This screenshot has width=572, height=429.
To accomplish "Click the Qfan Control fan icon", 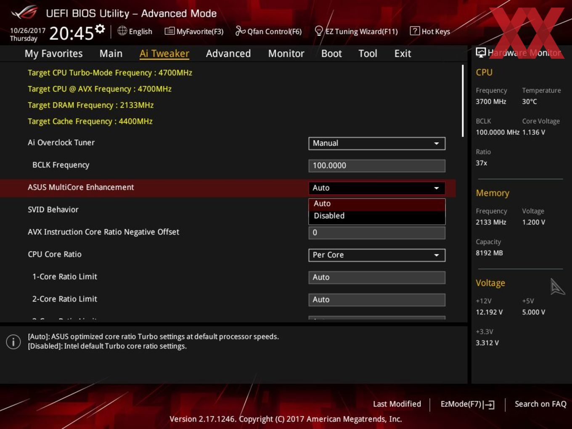I will 240,31.
